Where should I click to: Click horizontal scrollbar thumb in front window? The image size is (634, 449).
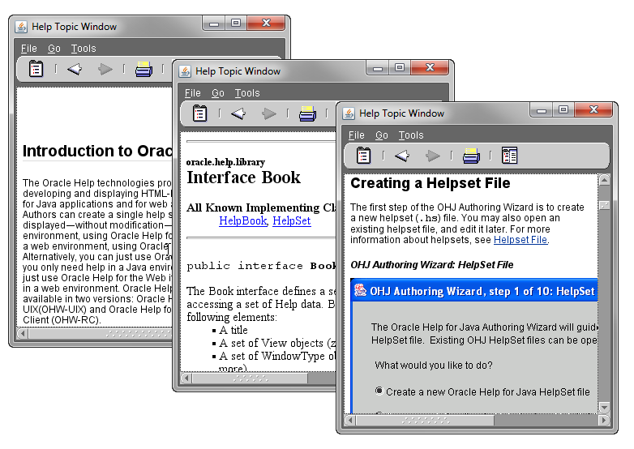[x=425, y=421]
